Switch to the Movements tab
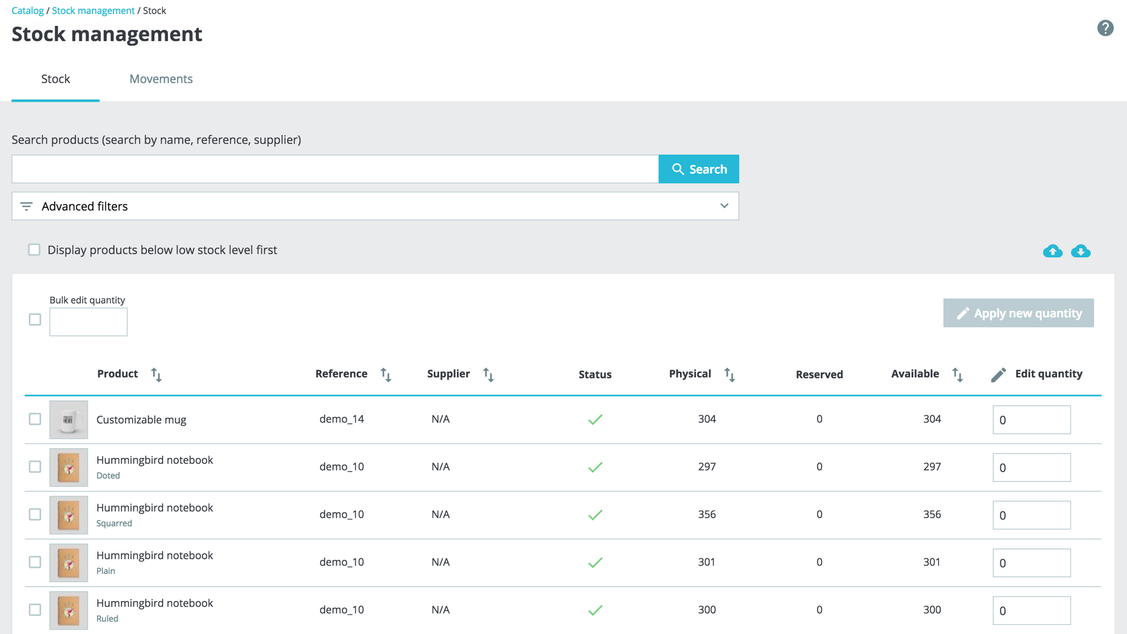 click(x=161, y=79)
